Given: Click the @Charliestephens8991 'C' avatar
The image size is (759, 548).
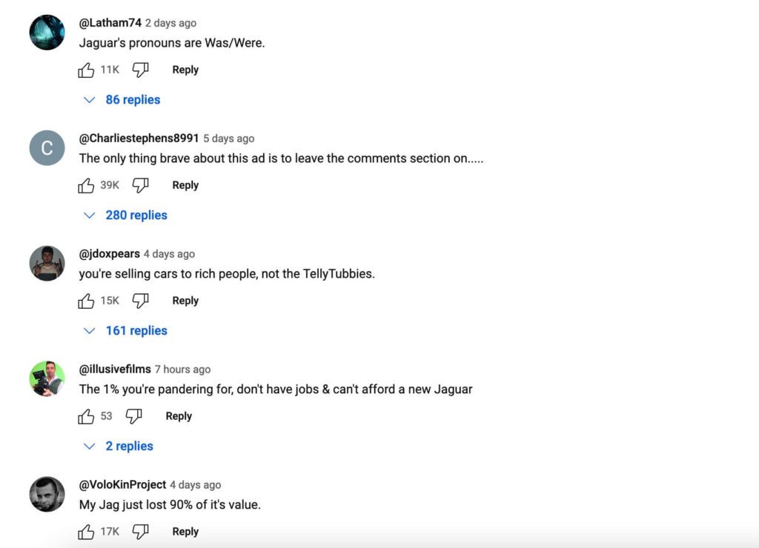Looking at the screenshot, I should click(47, 148).
